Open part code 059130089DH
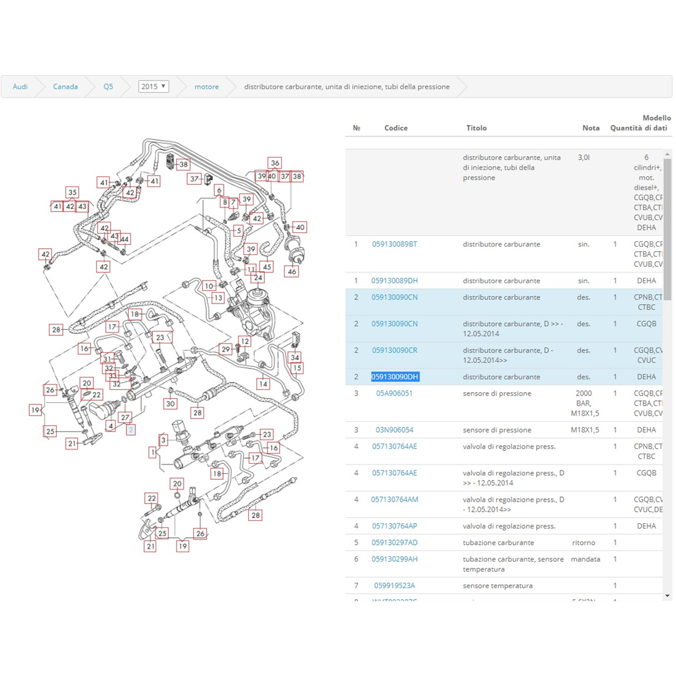The image size is (676, 676). pyautogui.click(x=395, y=281)
